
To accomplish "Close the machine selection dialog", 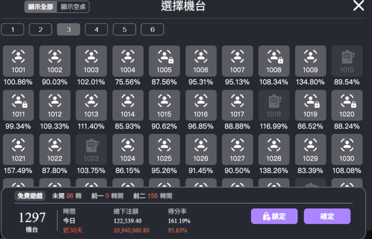I will point(359,6).
